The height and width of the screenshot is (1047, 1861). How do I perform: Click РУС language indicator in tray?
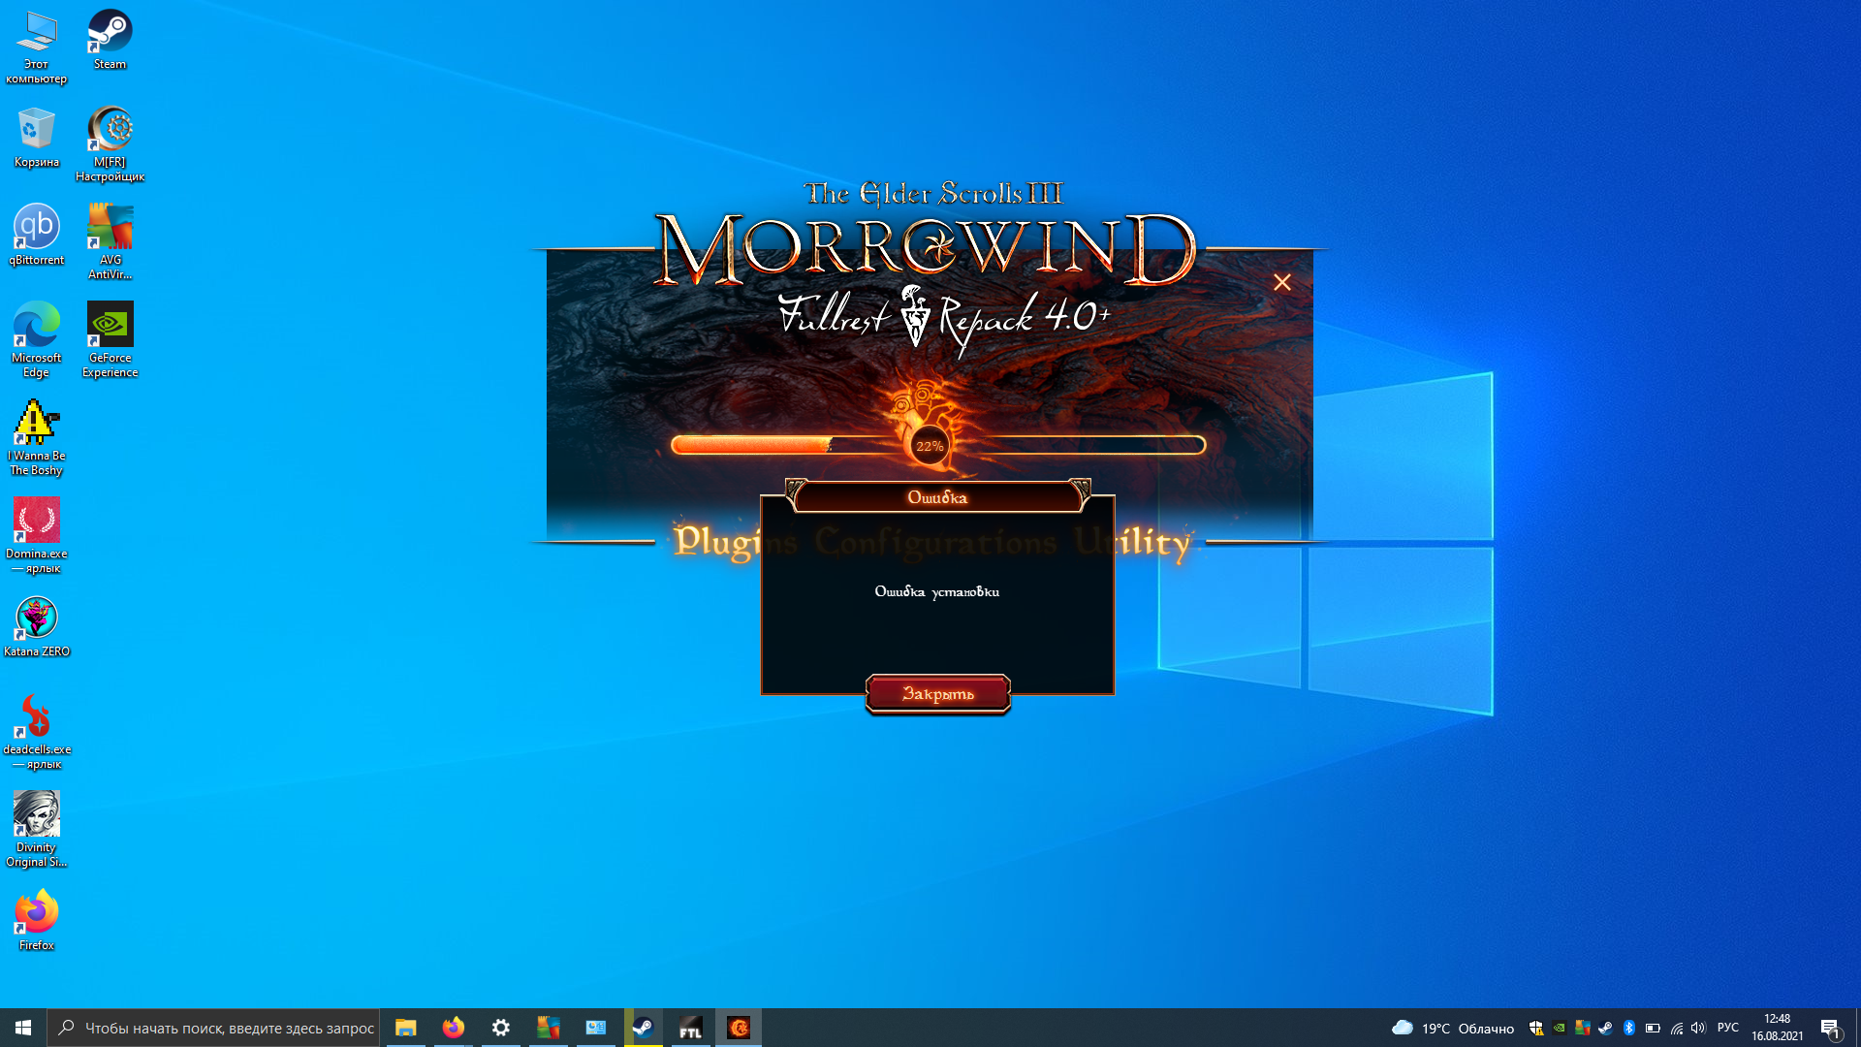[1727, 1028]
